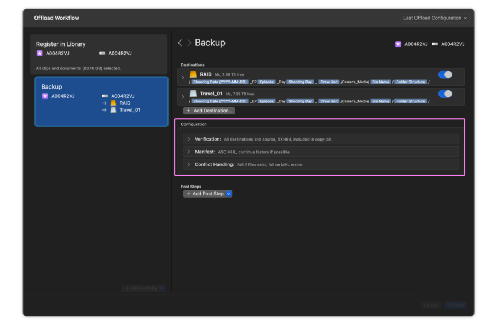Image resolution: width=497 pixels, height=325 pixels.
Task: Click Shooting Date token in RAID path
Action: pos(220,82)
